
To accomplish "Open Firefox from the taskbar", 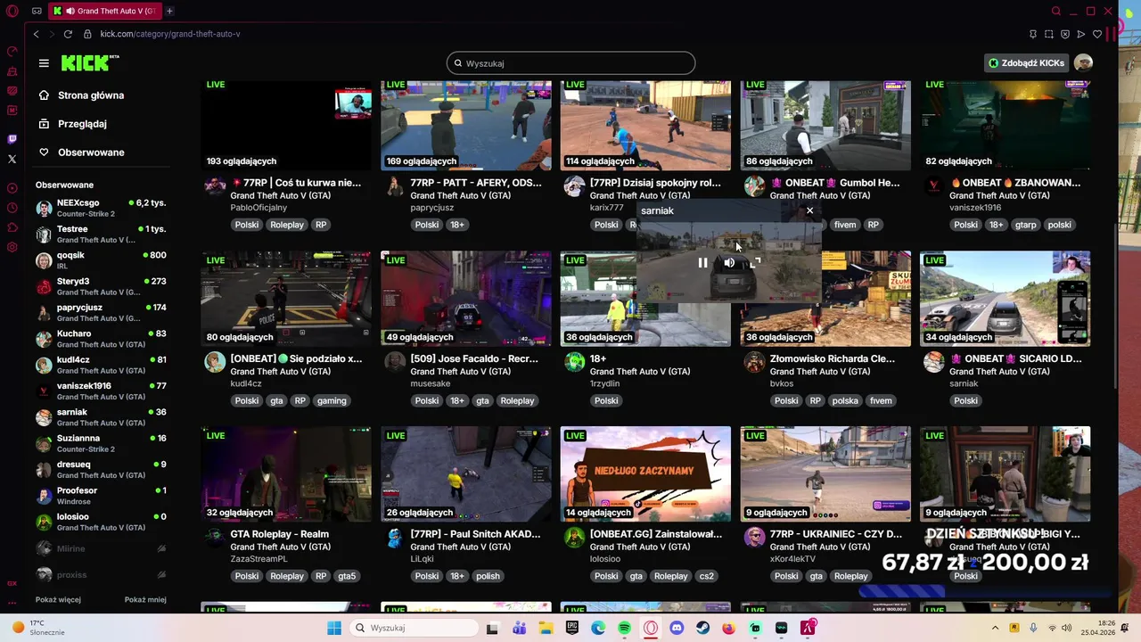I will [x=728, y=628].
